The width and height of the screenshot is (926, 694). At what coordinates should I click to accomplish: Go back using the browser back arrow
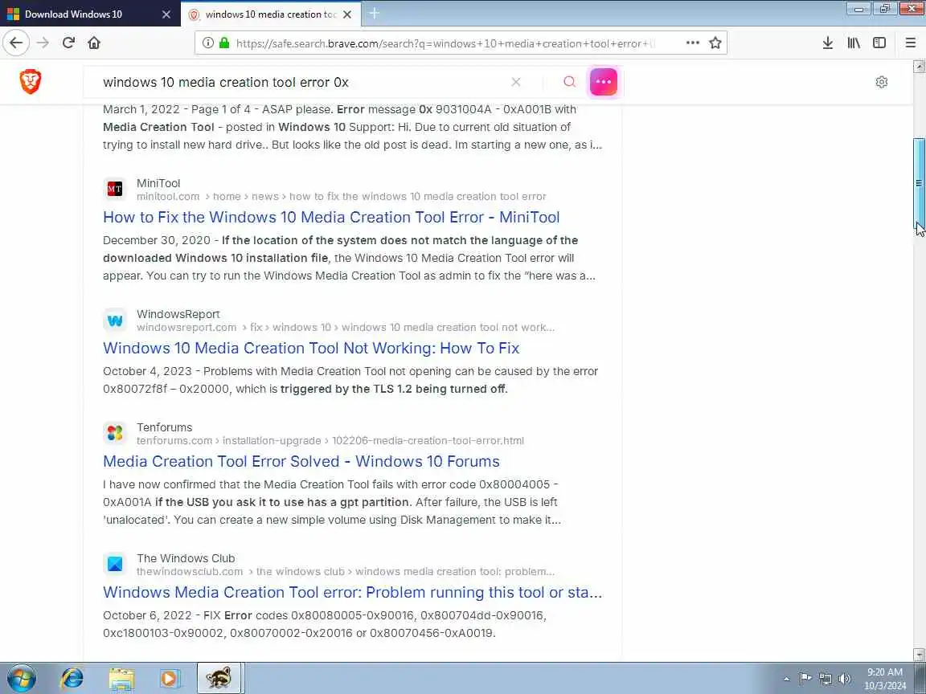(16, 43)
